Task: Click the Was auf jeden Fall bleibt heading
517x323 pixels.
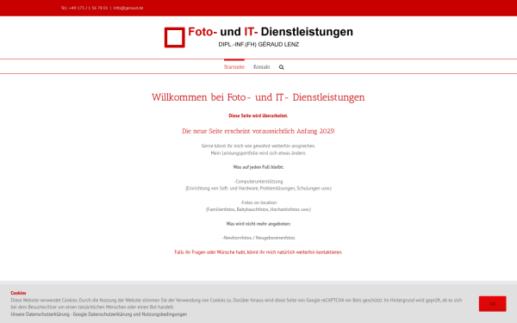Action: pyautogui.click(x=258, y=167)
